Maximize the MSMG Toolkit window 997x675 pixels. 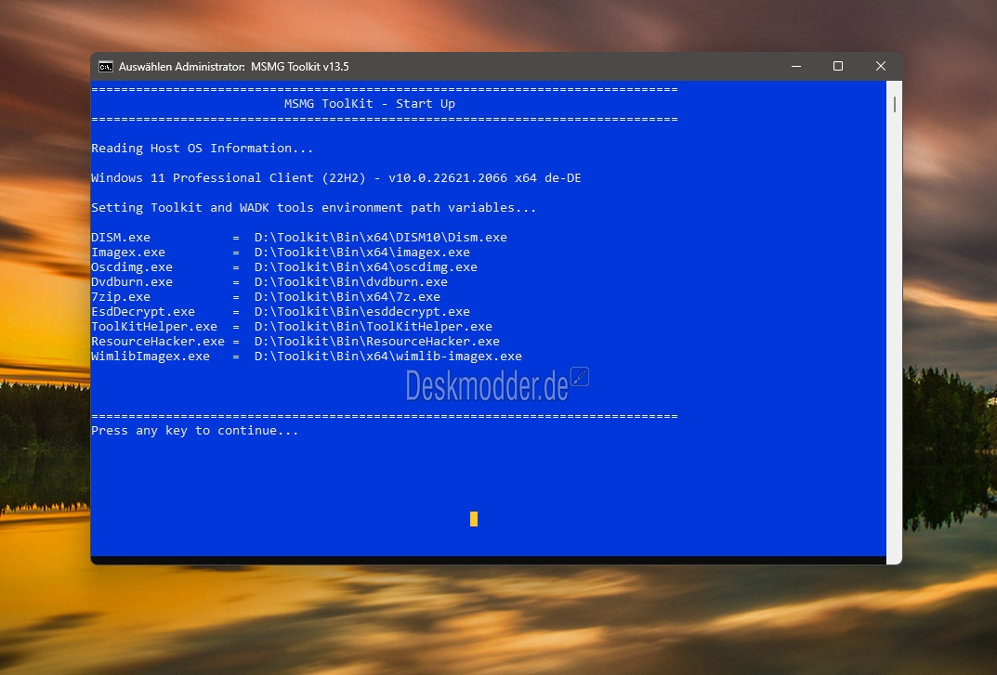(x=838, y=66)
